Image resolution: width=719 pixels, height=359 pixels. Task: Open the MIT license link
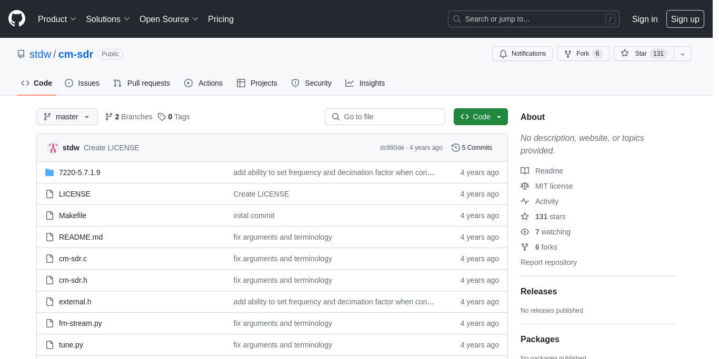click(554, 186)
